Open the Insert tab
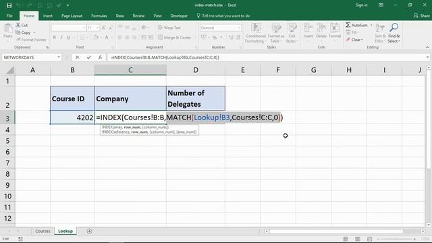 tap(48, 16)
